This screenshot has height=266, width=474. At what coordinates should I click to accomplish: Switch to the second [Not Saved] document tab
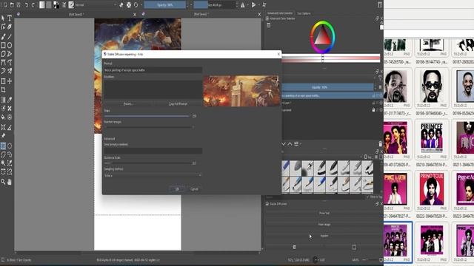(x=201, y=14)
